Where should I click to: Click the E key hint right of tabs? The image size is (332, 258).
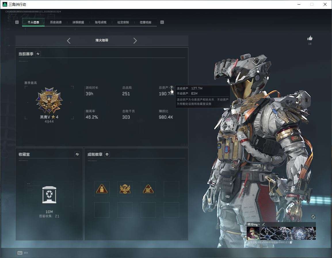coord(162,22)
